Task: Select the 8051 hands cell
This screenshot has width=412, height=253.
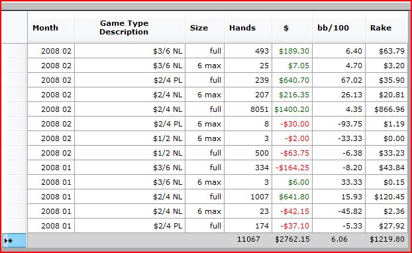Action: click(248, 109)
